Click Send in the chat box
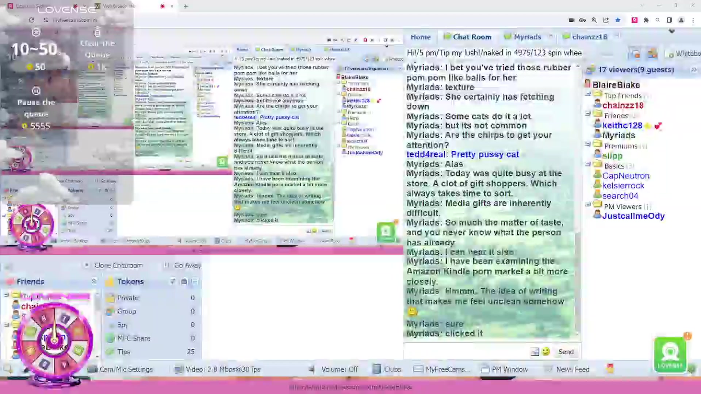 tap(566, 352)
